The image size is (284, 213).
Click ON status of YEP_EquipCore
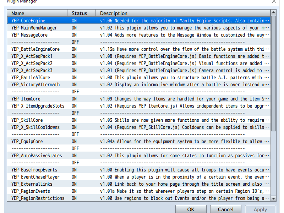(x=74, y=141)
